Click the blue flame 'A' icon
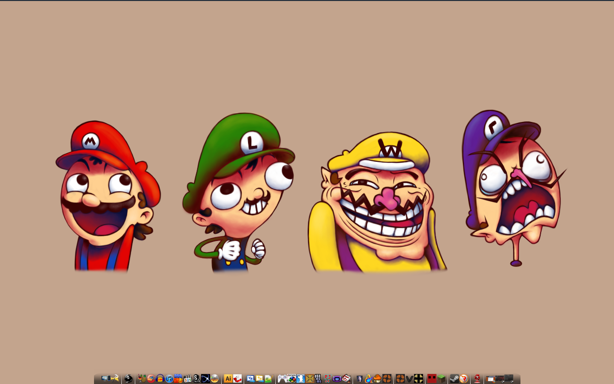This screenshot has width=614, height=384. tap(368, 378)
